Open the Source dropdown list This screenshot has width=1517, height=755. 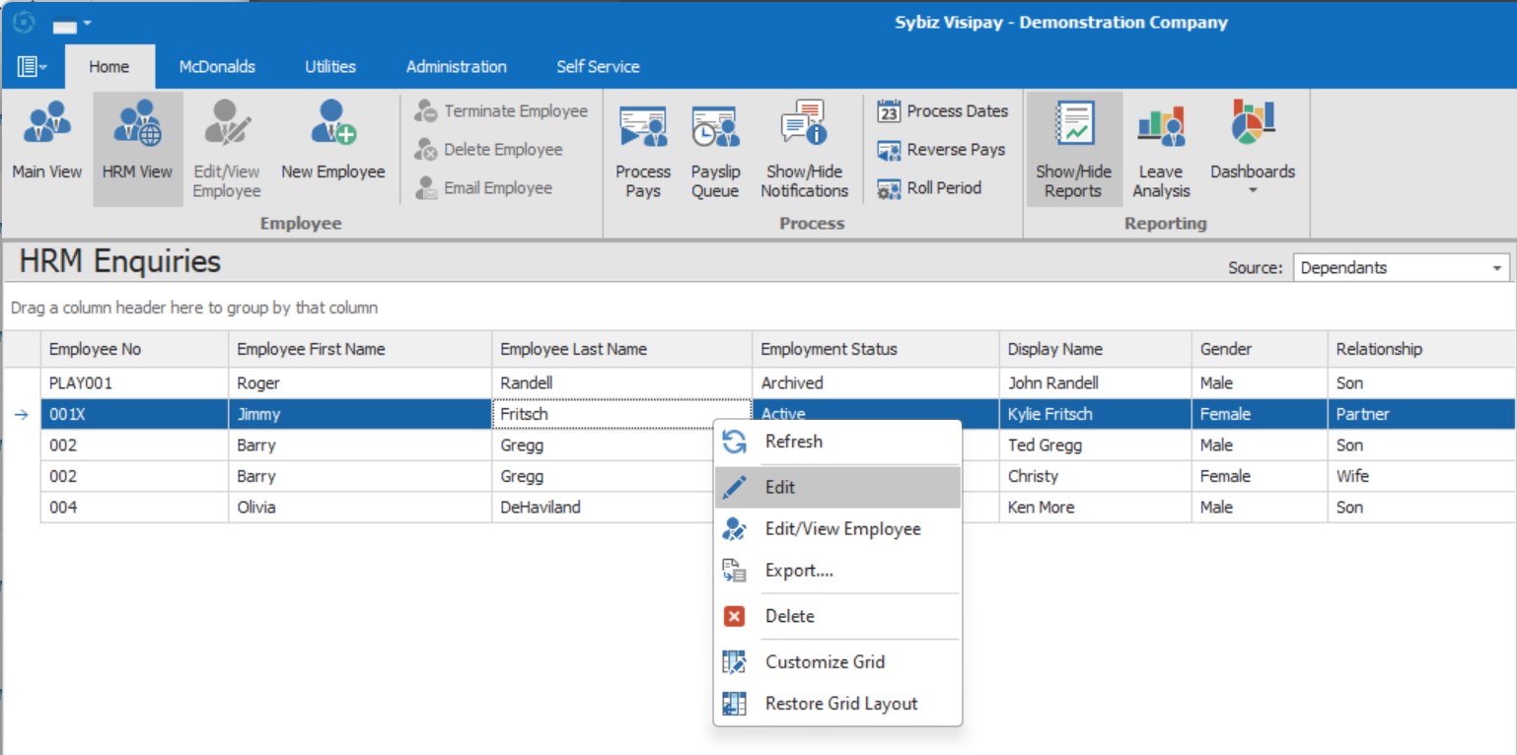[x=1498, y=268]
